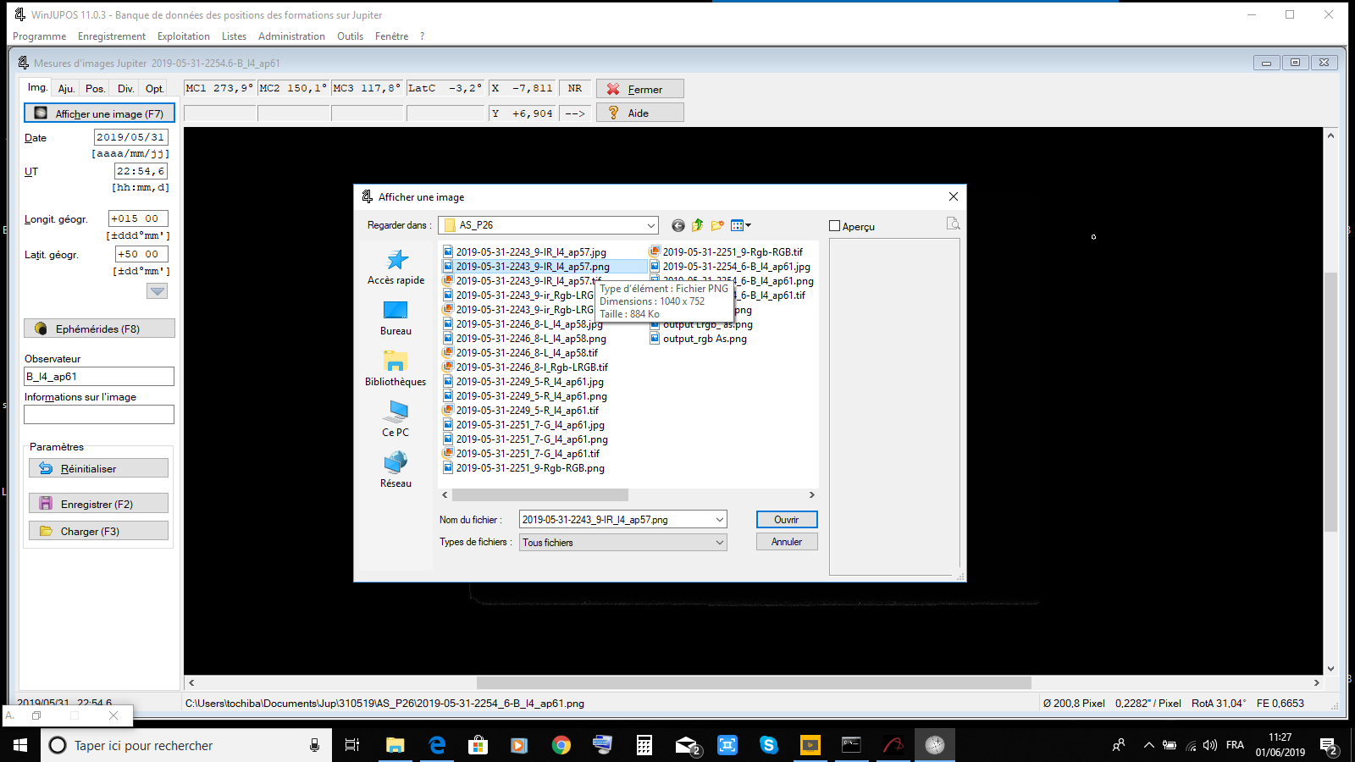Expand the Types de fichiers dropdown
The width and height of the screenshot is (1355, 762).
point(720,543)
